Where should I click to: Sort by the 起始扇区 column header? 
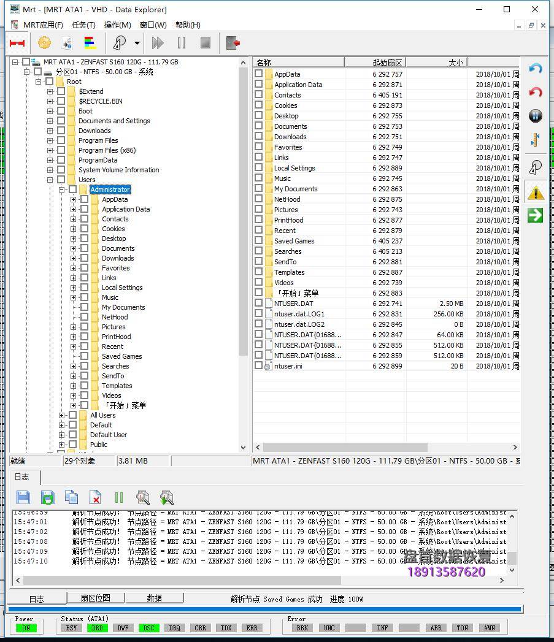pos(375,62)
